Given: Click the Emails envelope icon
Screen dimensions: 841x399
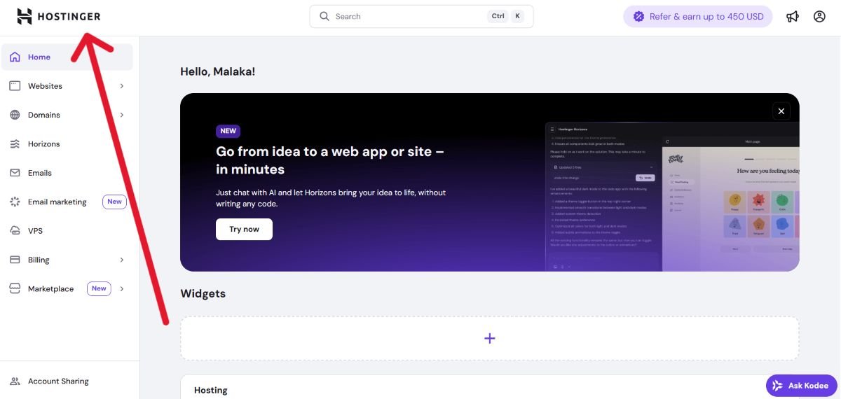Looking at the screenshot, I should pos(15,173).
